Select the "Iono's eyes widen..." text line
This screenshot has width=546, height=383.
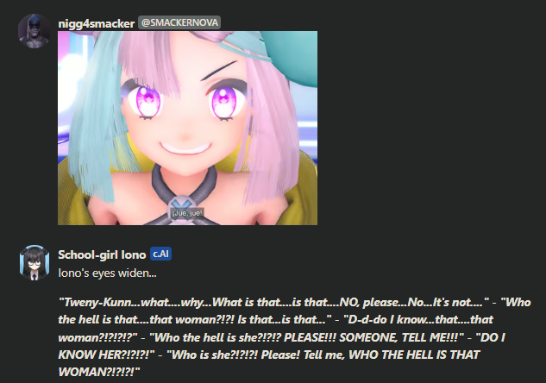tap(107, 273)
